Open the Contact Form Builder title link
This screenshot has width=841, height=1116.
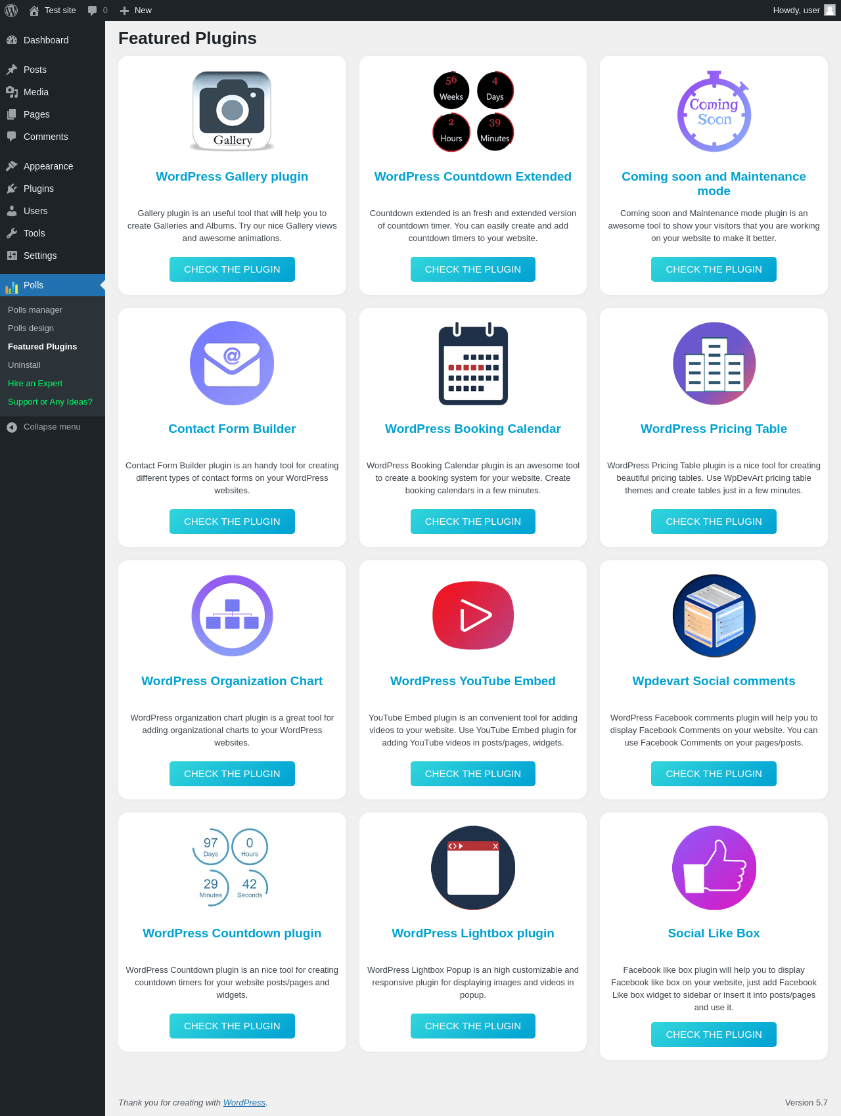(232, 429)
